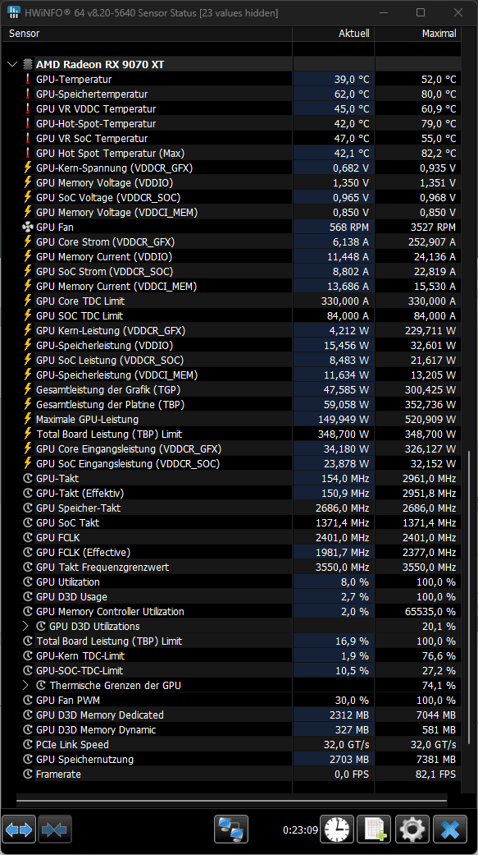
Task: Click the Maximal column header
Action: 417,33
